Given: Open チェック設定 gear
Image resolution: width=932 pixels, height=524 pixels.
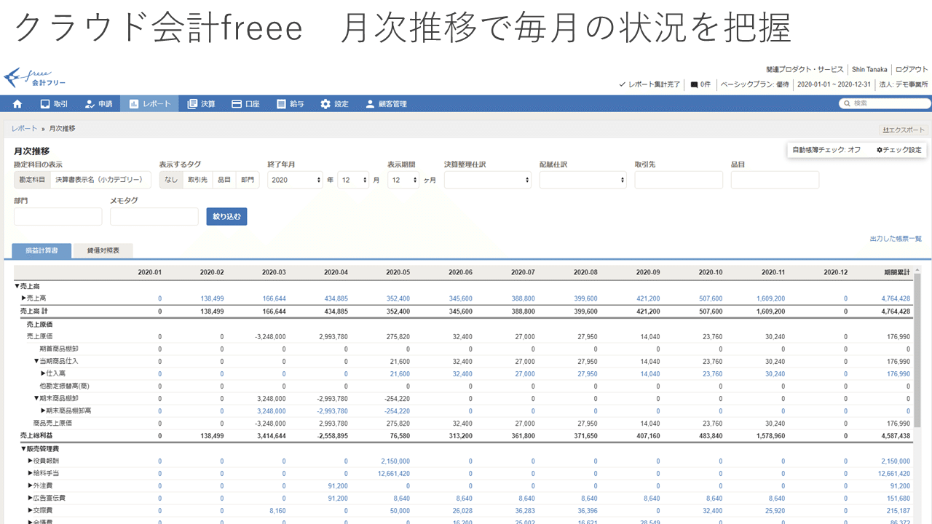Looking at the screenshot, I should (899, 150).
